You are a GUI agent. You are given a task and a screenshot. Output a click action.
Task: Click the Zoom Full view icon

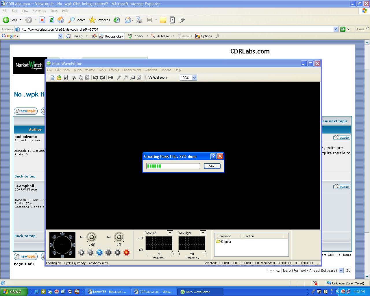pos(139,77)
